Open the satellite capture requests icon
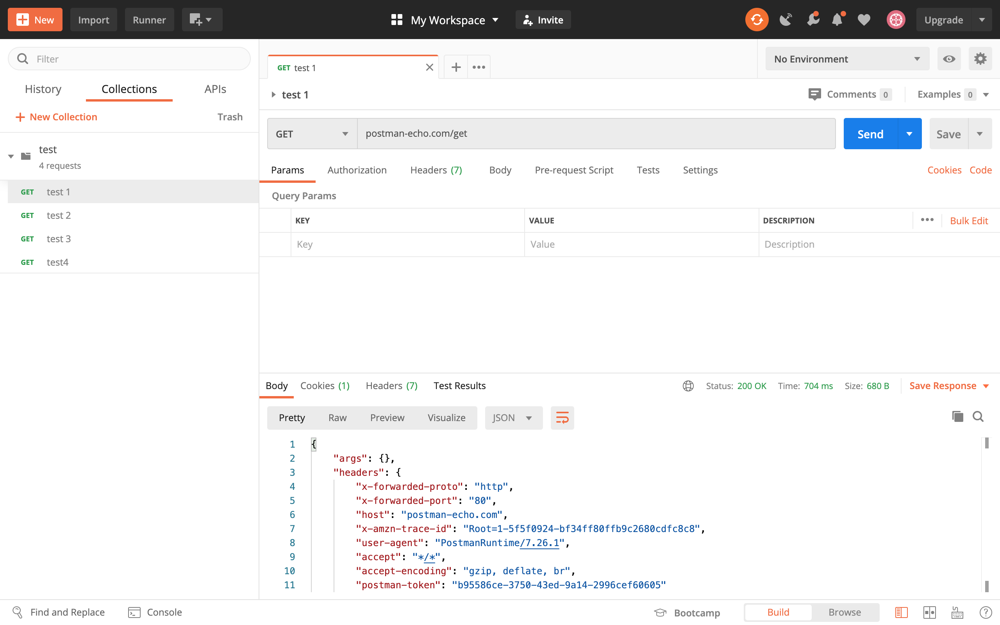This screenshot has width=1000, height=625. click(x=785, y=20)
